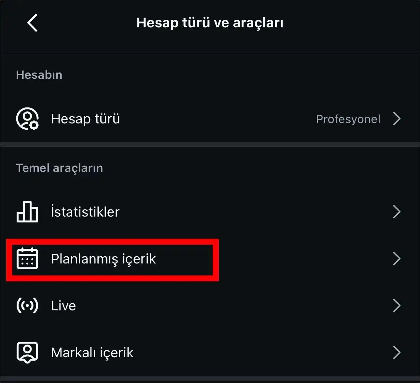The height and width of the screenshot is (383, 420).
Task: Click the Profesyonel account type label
Action: click(x=348, y=119)
